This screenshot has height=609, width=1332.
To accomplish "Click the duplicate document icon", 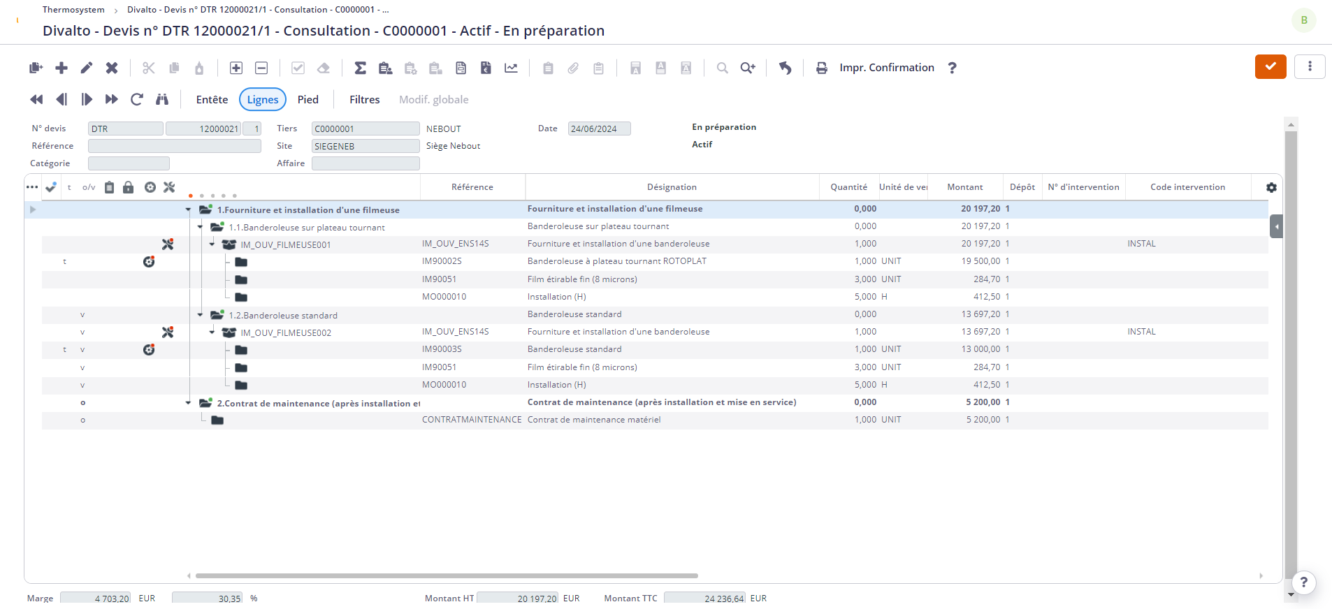I will tap(36, 68).
